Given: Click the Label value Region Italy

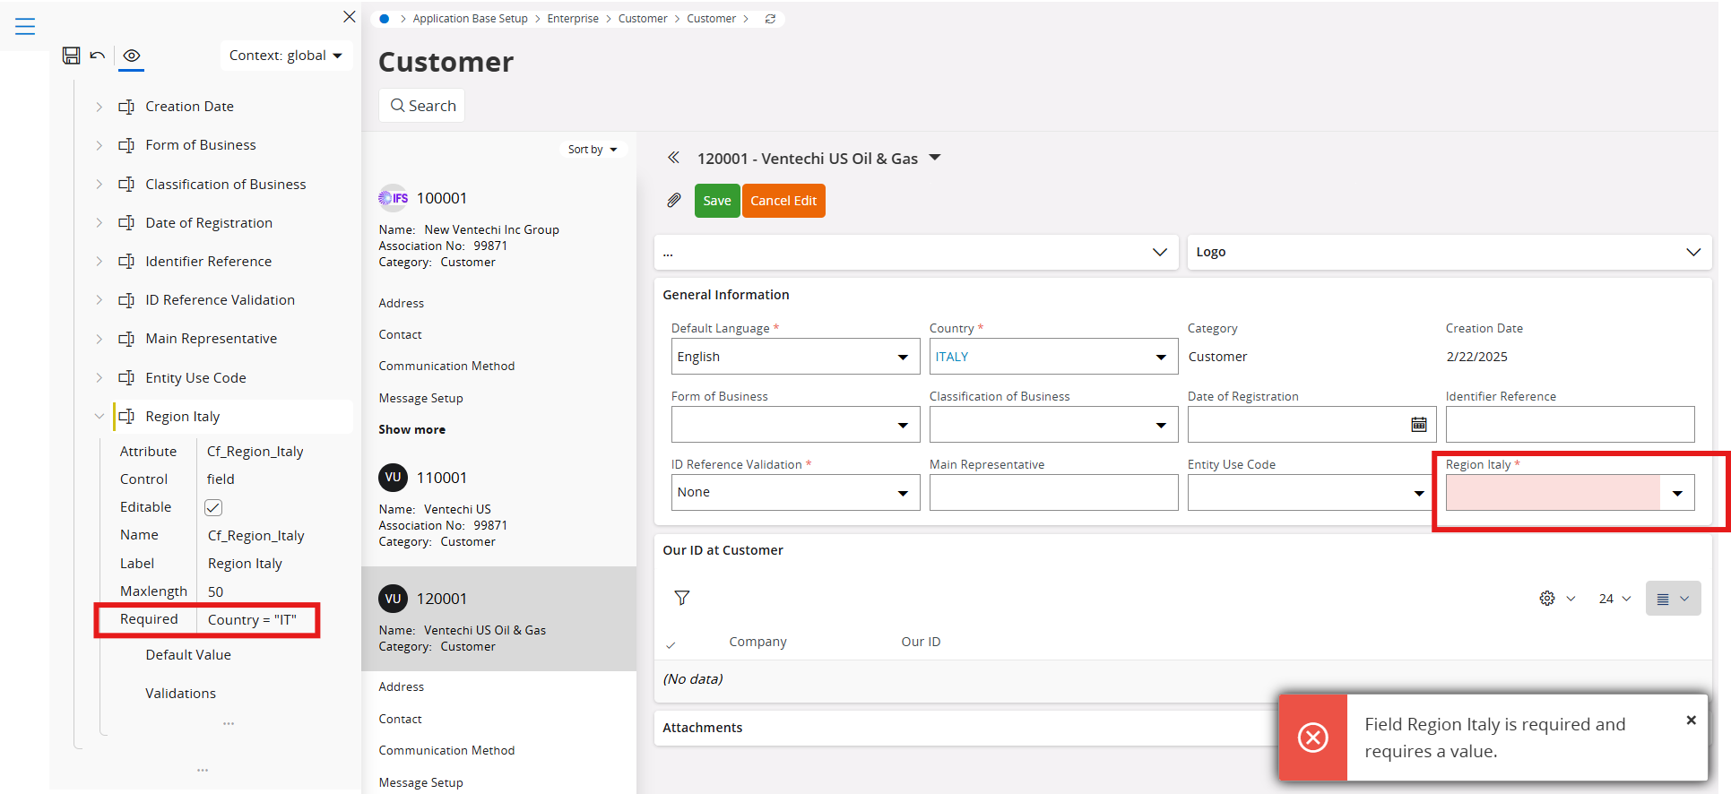Looking at the screenshot, I should point(245,564).
